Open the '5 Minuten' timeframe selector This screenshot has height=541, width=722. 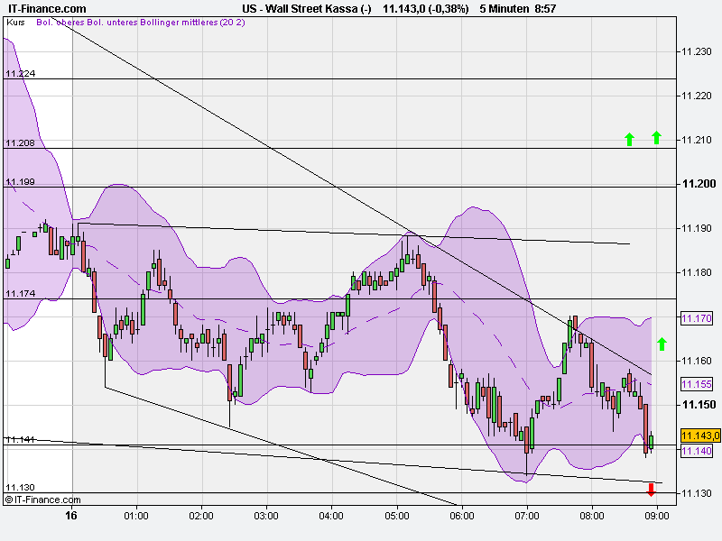tap(502, 8)
